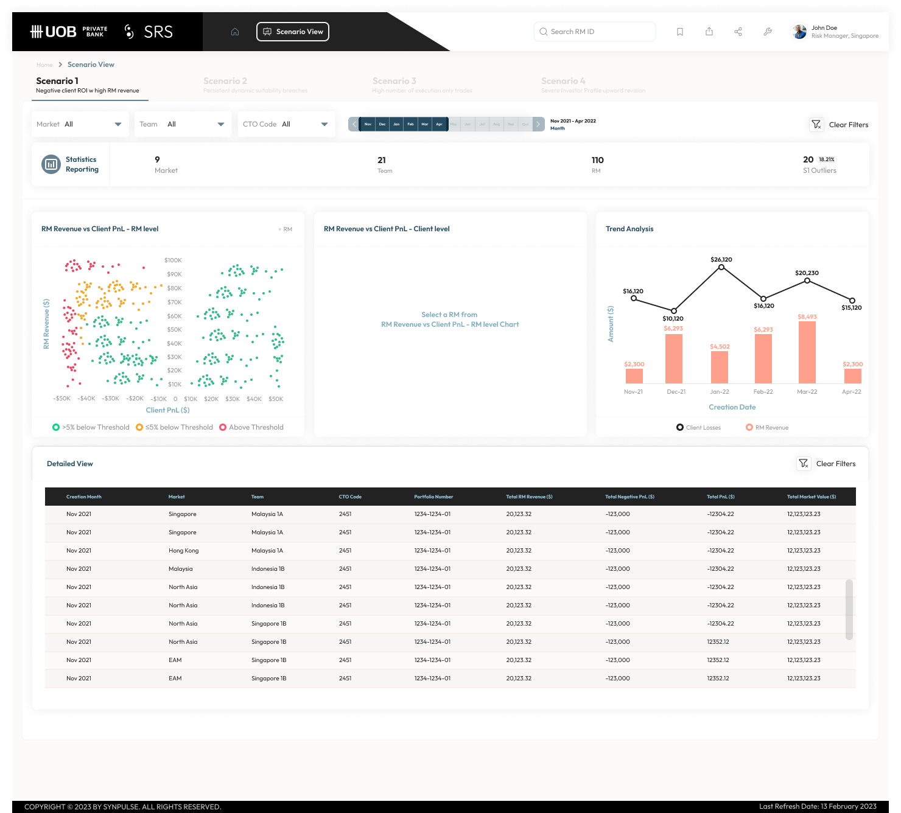Viewport: 901px width, 813px height.
Task: Toggle the 'Above Threshold' legend marker
Action: [x=223, y=427]
